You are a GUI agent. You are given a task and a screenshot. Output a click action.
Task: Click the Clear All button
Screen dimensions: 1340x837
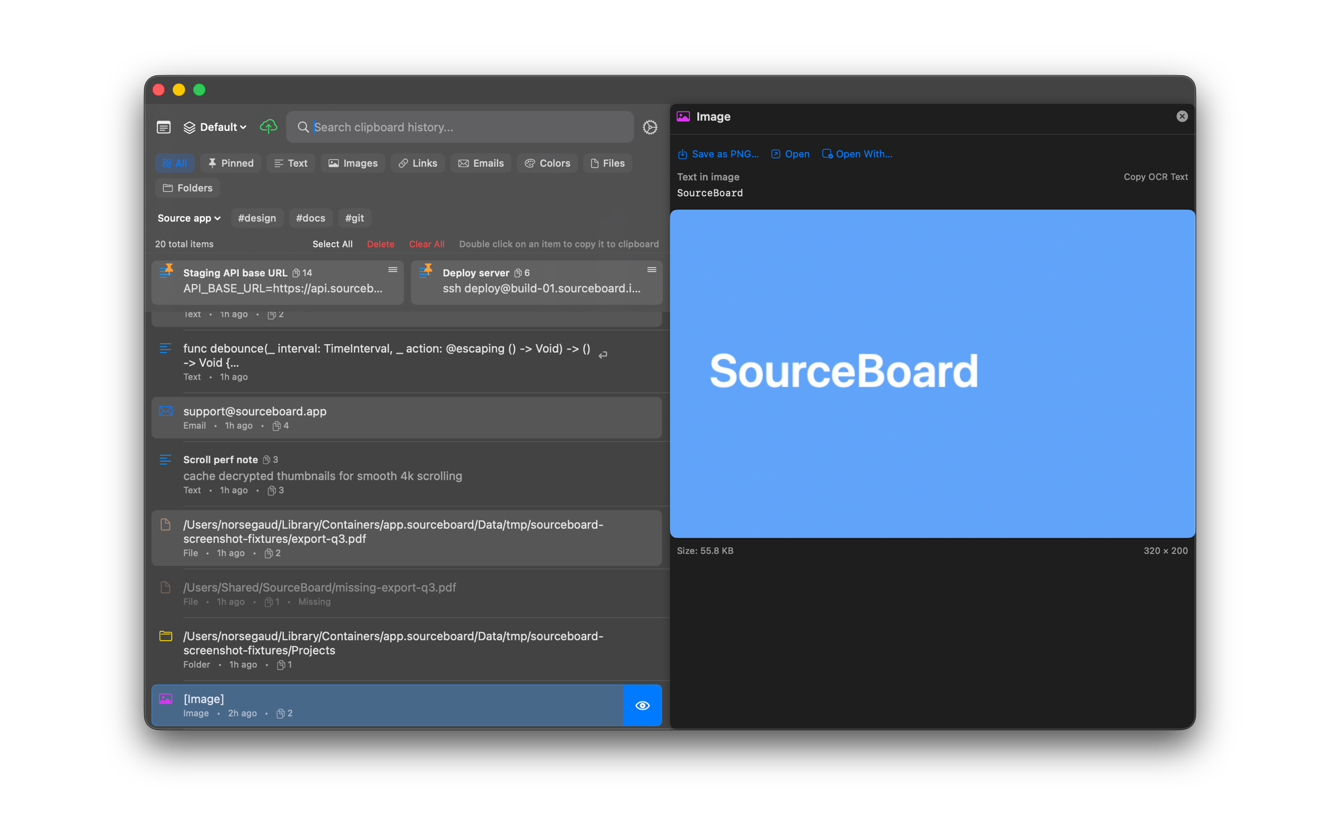tap(427, 244)
